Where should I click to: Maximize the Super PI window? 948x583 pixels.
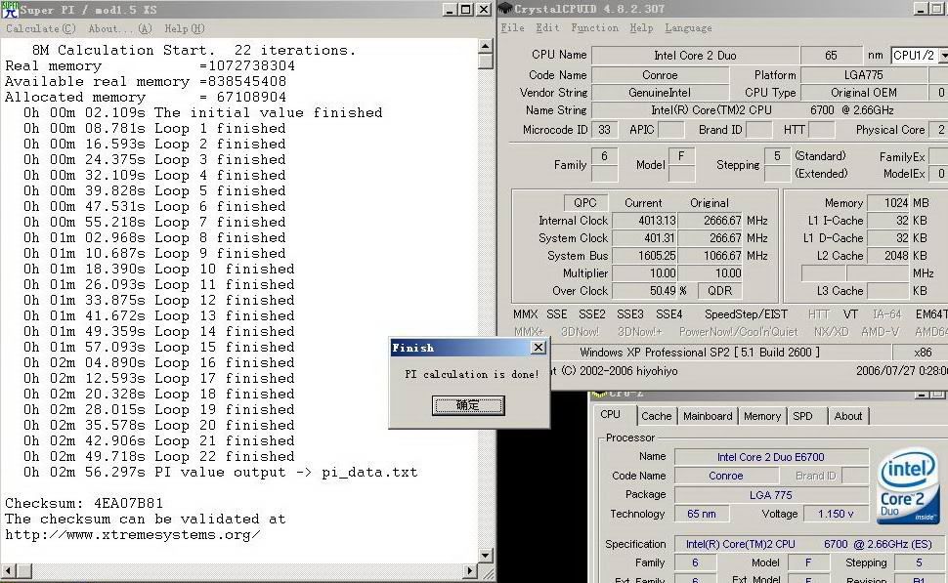(x=466, y=10)
